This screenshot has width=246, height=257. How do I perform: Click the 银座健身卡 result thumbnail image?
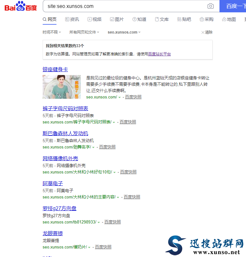[x=62, y=87]
